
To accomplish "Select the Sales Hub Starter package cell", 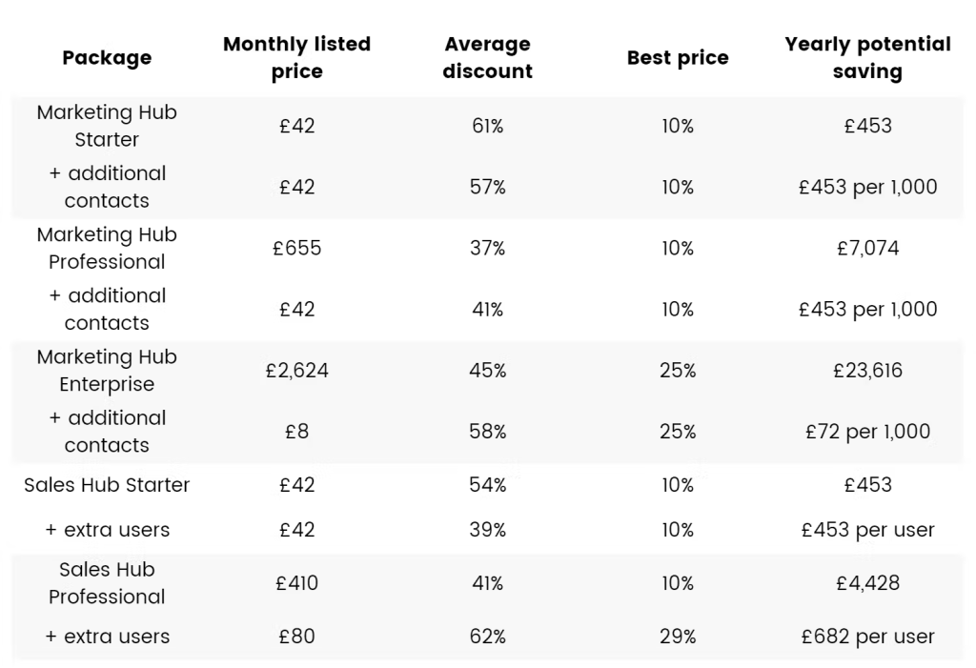I will click(x=107, y=485).
